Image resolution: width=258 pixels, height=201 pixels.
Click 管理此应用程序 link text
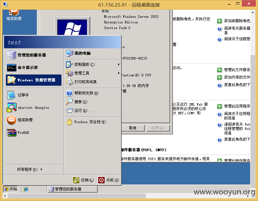point(237,106)
